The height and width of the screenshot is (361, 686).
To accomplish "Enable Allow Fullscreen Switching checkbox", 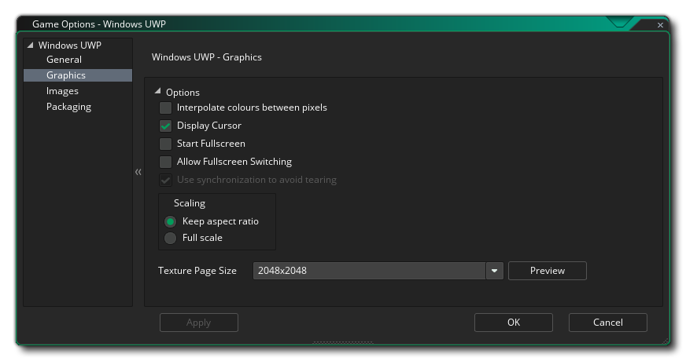I will coord(165,162).
